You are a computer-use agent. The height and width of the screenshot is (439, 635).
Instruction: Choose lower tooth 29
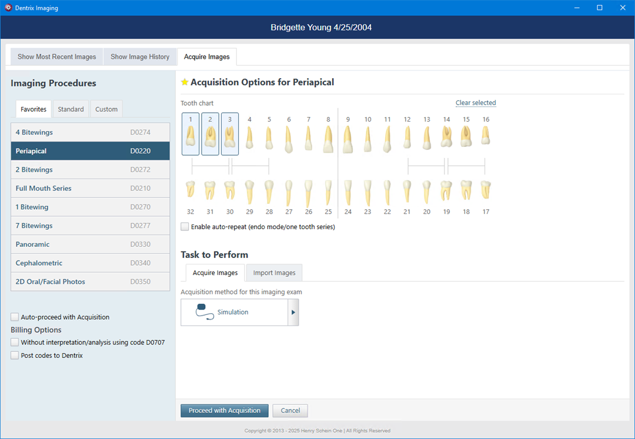click(x=249, y=192)
